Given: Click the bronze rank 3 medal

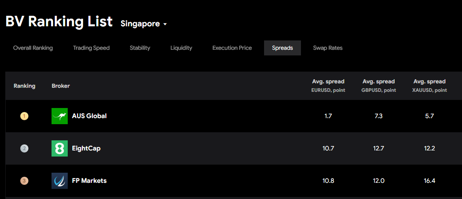Looking at the screenshot, I should [x=24, y=181].
